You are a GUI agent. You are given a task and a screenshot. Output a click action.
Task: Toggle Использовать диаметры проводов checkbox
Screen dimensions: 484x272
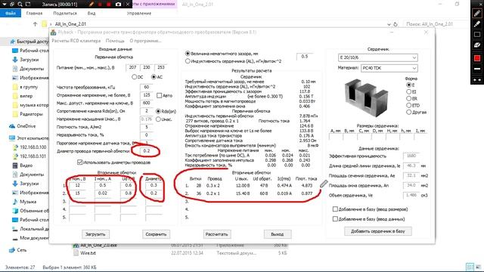tap(79, 162)
